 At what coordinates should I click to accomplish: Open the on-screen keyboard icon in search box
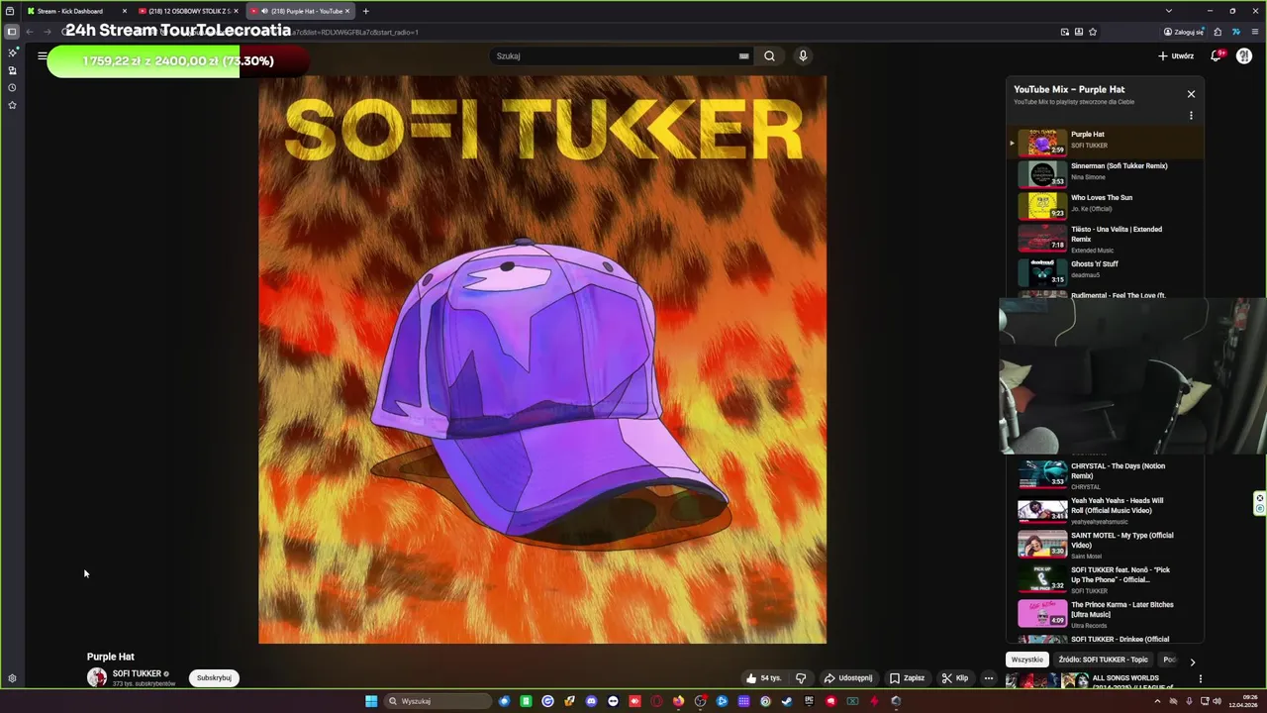[x=743, y=56]
